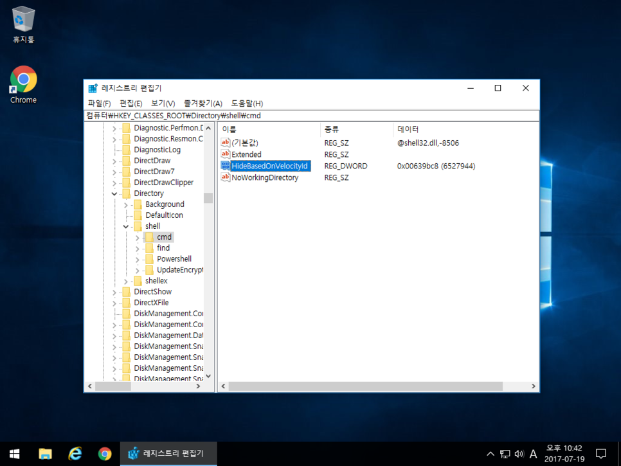This screenshot has height=466, width=621.
Task: Expand the DirectShow key
Action: point(114,292)
